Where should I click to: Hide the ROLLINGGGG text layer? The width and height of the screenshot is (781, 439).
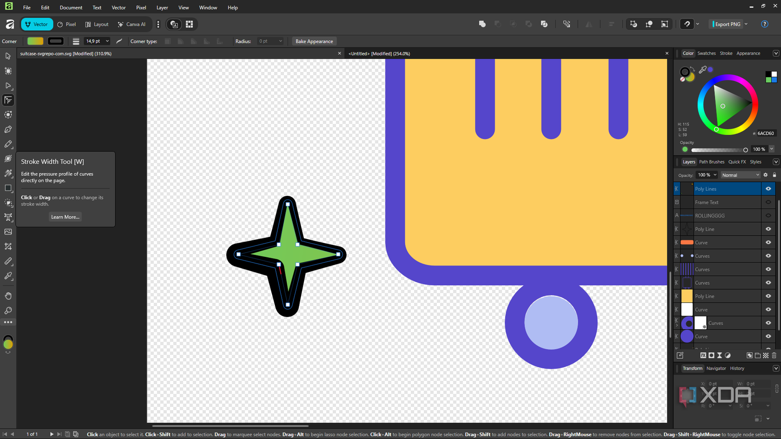pos(768,215)
